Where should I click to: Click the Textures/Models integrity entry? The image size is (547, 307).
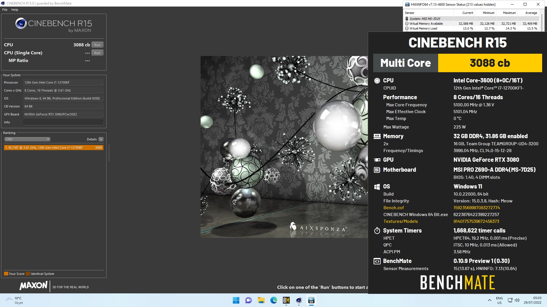[401, 221]
